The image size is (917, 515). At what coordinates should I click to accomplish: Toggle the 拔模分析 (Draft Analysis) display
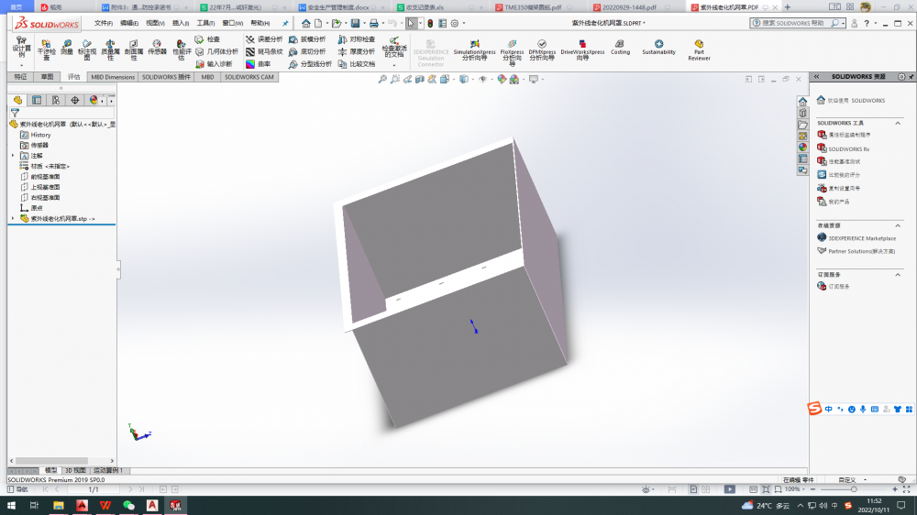[x=306, y=39]
